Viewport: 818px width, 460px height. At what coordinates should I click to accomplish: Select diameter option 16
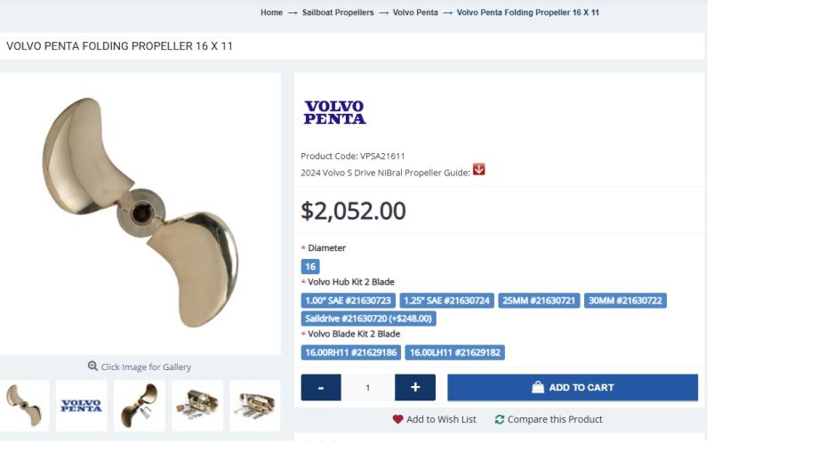pyautogui.click(x=310, y=266)
